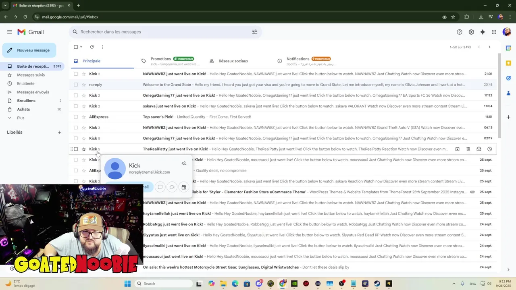This screenshot has height=290, width=516.
Task: Bookmark this page with star icon
Action: point(453,17)
